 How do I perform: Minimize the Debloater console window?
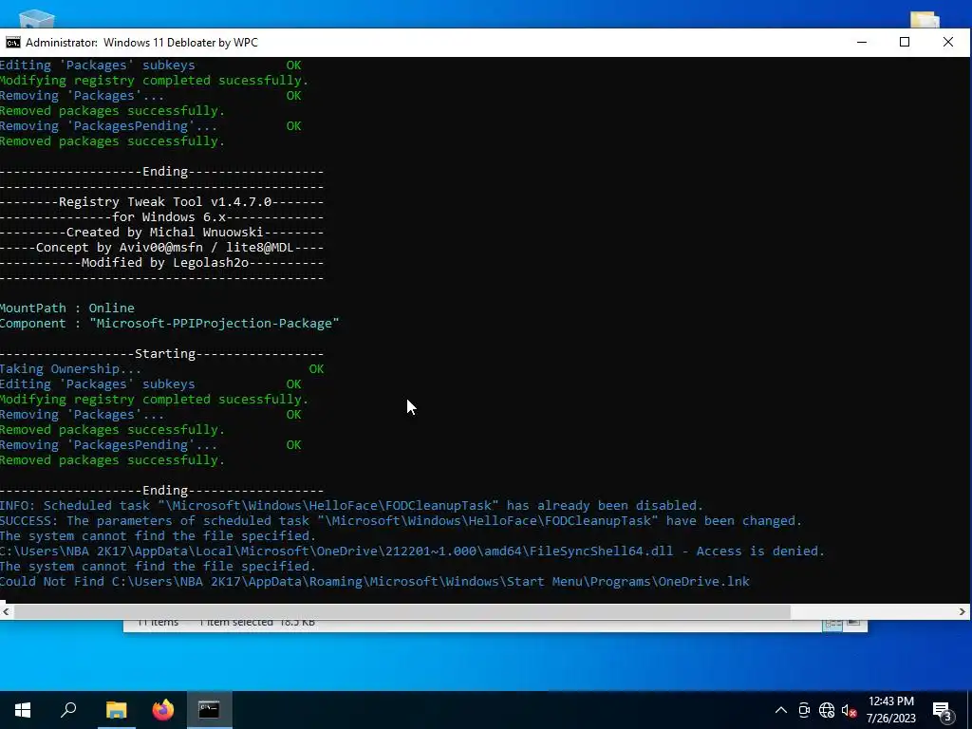pos(862,42)
